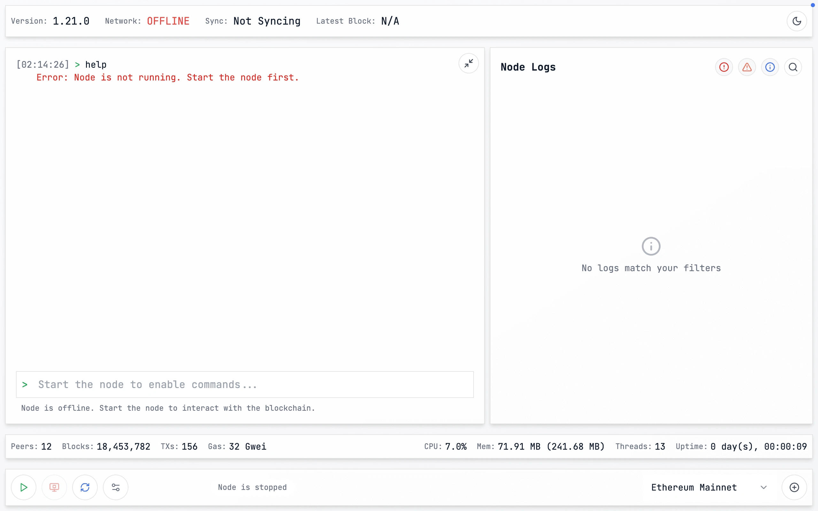
Task: Click the command input field
Action: coord(245,384)
